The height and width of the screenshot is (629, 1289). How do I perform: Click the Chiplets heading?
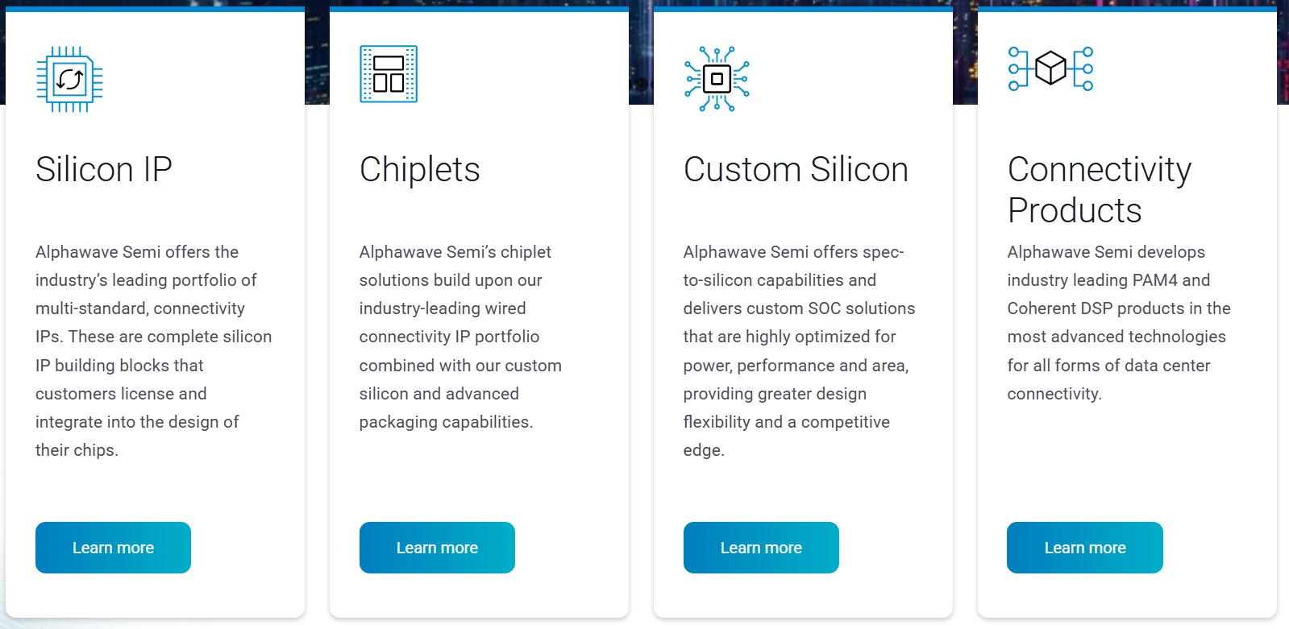point(420,170)
